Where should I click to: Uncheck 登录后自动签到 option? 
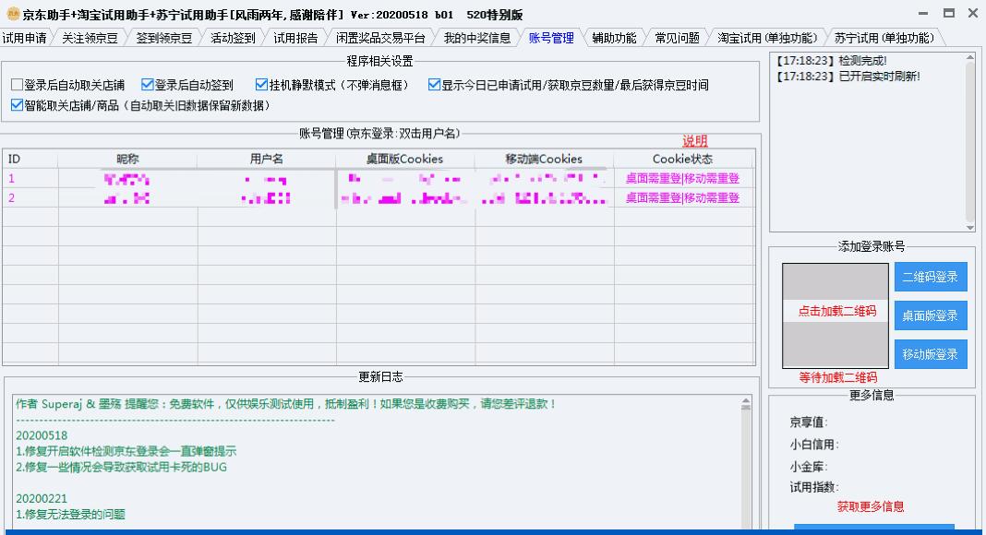click(148, 85)
